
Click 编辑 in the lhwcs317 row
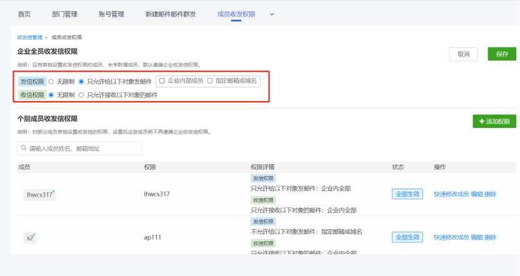pyautogui.click(x=477, y=194)
